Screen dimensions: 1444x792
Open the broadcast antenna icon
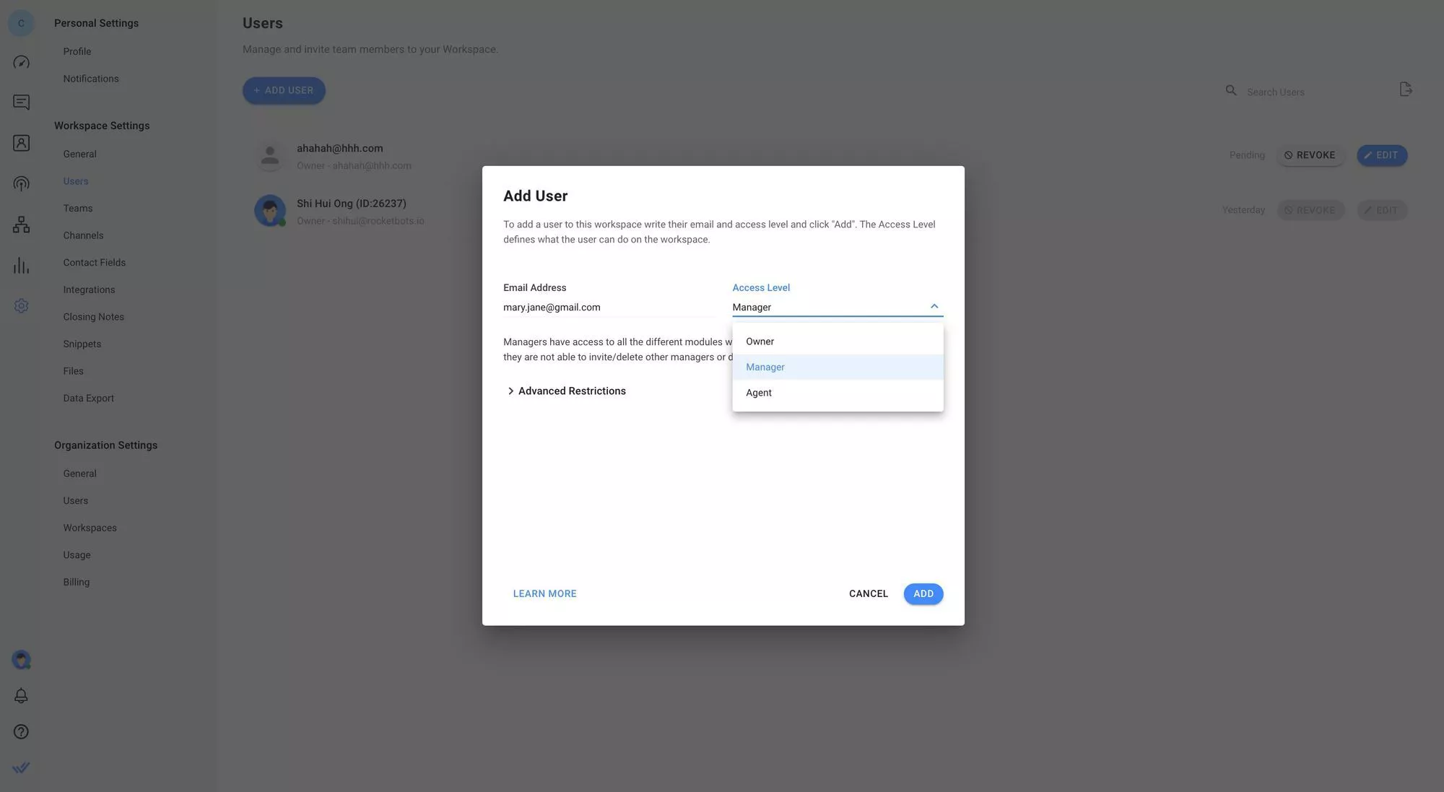click(x=21, y=184)
